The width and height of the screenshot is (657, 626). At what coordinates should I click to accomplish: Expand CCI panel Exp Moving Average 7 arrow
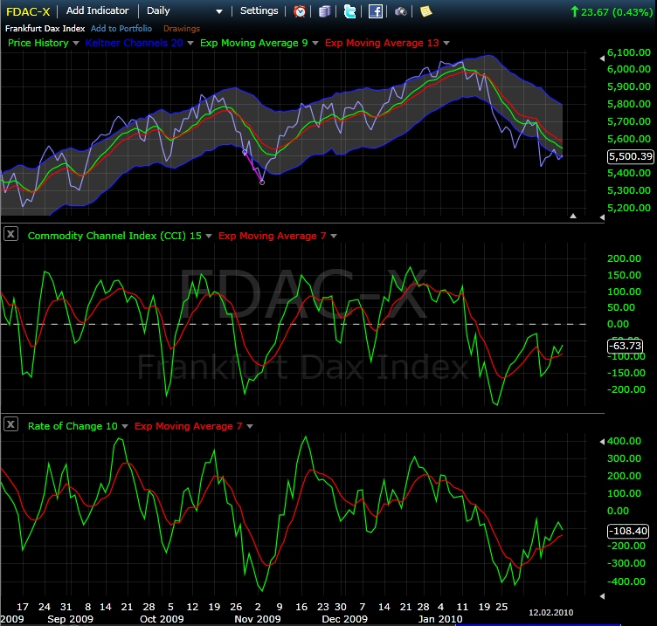(x=334, y=236)
